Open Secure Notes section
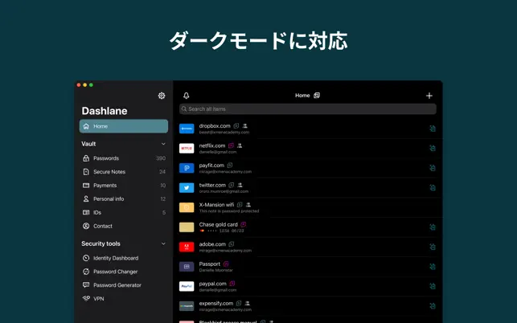This screenshot has height=323, width=517. [124, 172]
